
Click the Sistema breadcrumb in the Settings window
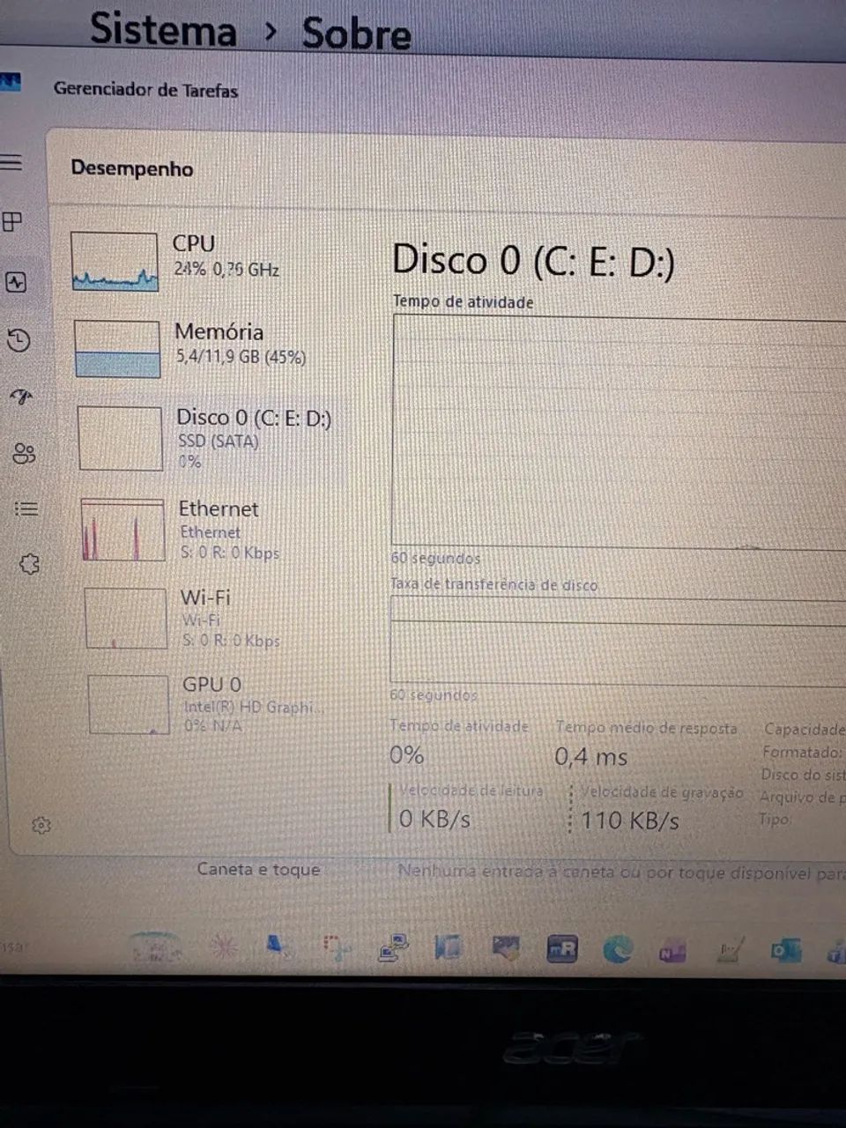click(164, 29)
